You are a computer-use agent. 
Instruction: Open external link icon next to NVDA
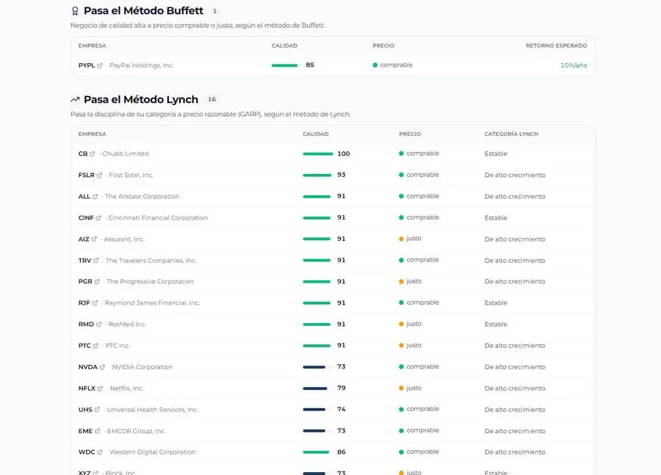102,367
